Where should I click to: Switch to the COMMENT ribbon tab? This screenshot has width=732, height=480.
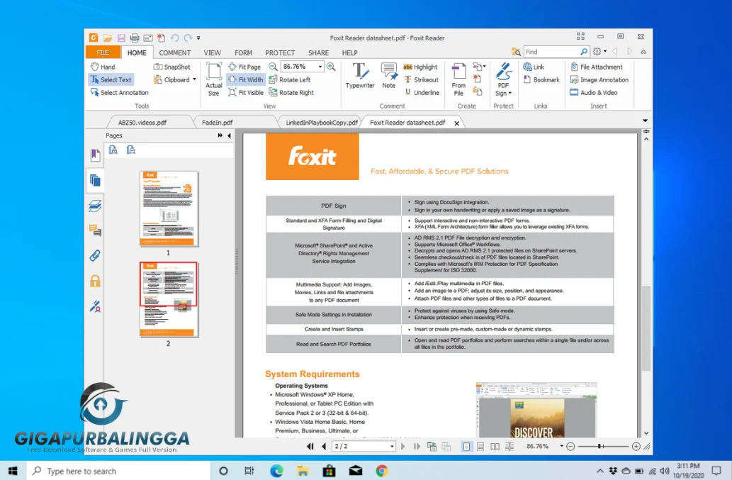(174, 52)
